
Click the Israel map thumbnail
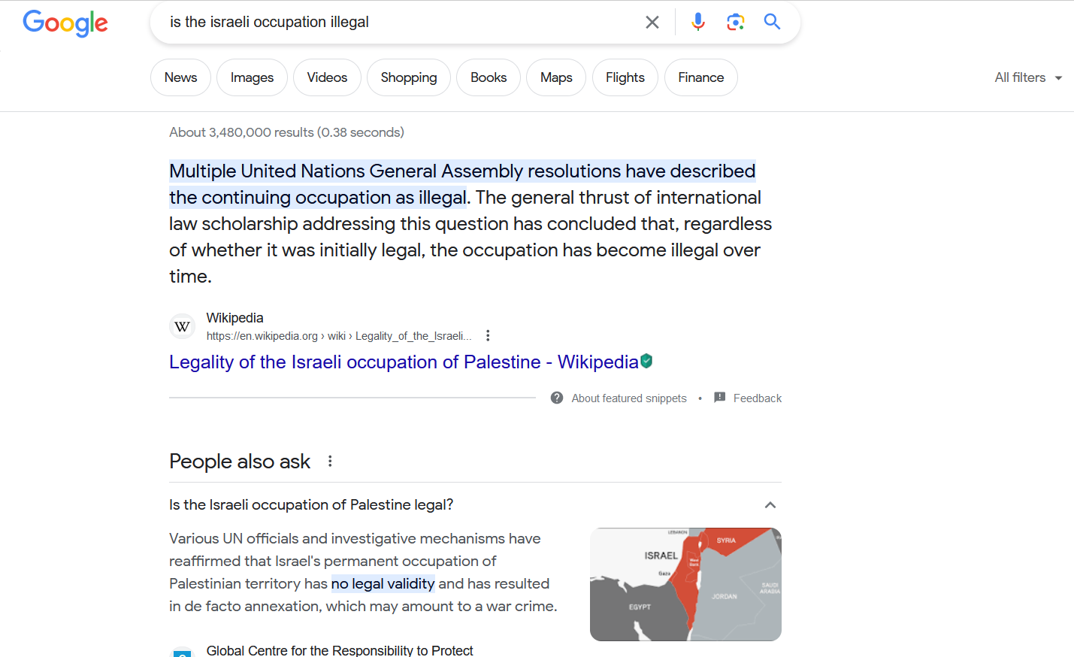click(685, 584)
